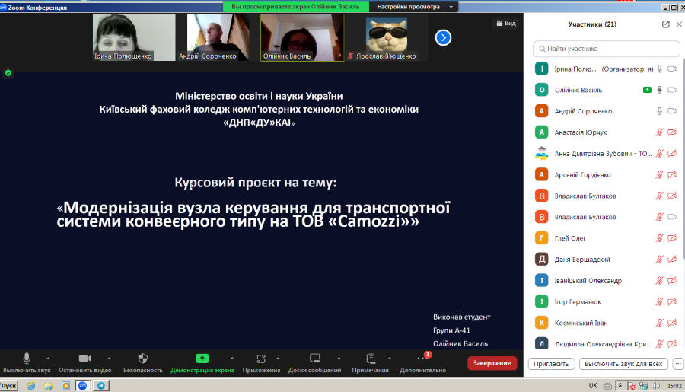Open Telegram from taskbar
This screenshot has width=685, height=392.
tap(101, 385)
